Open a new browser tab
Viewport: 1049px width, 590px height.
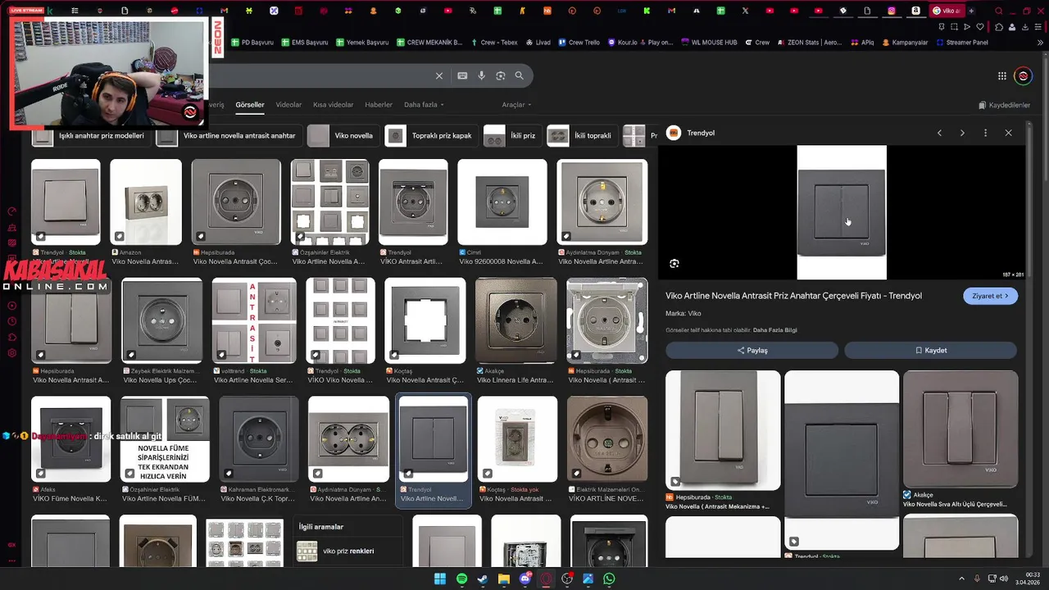971,11
